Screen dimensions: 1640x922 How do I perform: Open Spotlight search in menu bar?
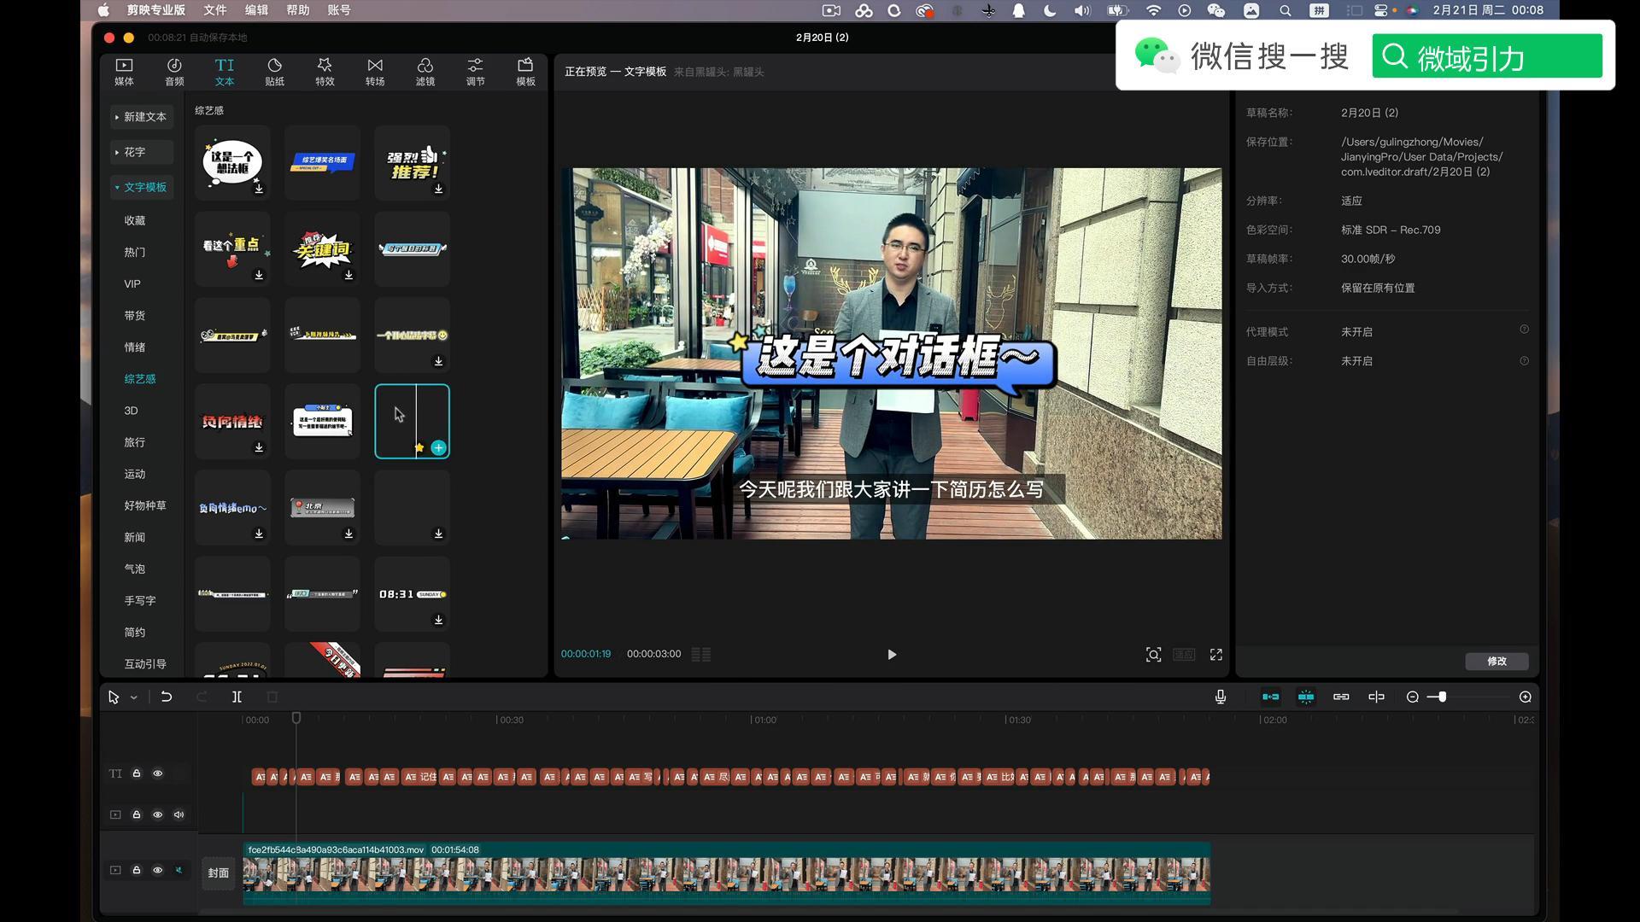[x=1286, y=10]
